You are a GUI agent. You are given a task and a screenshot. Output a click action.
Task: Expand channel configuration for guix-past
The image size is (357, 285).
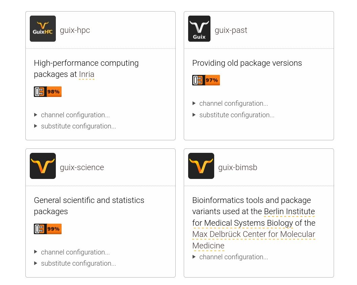coord(233,103)
